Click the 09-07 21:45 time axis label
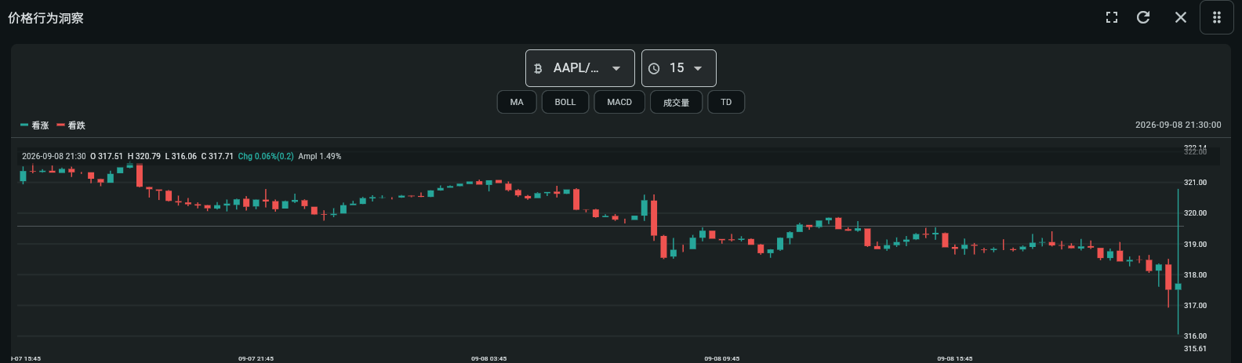Screen dimensions: 1242x363 point(256,358)
